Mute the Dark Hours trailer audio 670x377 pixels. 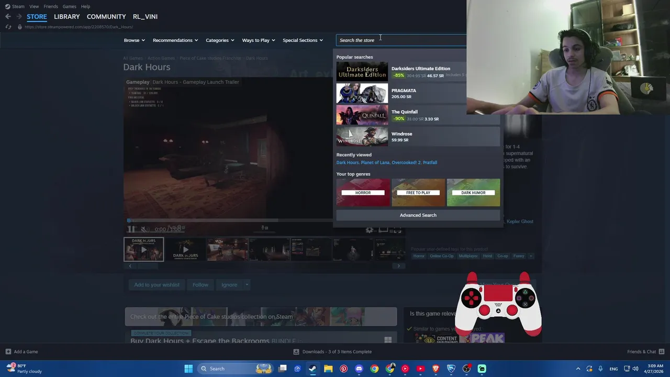click(x=145, y=229)
